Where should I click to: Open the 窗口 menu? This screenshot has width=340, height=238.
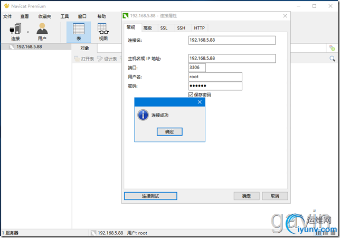click(82, 16)
